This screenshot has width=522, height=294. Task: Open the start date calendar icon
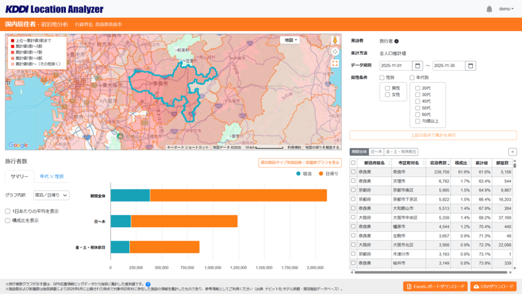(x=417, y=66)
